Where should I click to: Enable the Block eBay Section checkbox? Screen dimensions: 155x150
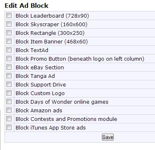coord(9,67)
